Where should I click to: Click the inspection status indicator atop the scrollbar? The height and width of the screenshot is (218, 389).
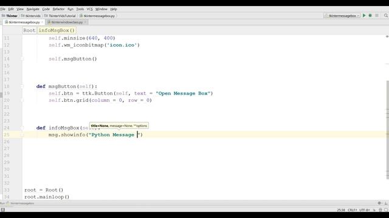[387, 36]
